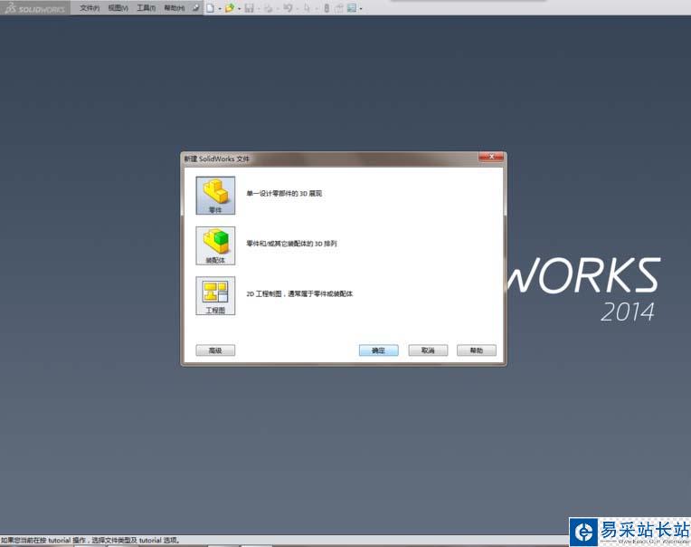
Task: Click the Undo arrow icon
Action: pos(288,8)
